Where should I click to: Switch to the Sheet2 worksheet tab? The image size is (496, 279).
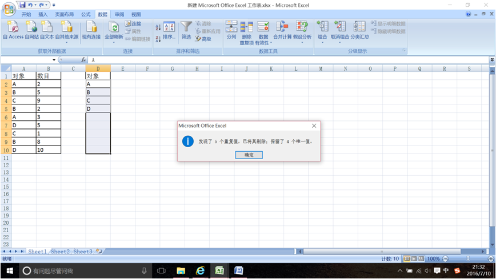point(60,252)
